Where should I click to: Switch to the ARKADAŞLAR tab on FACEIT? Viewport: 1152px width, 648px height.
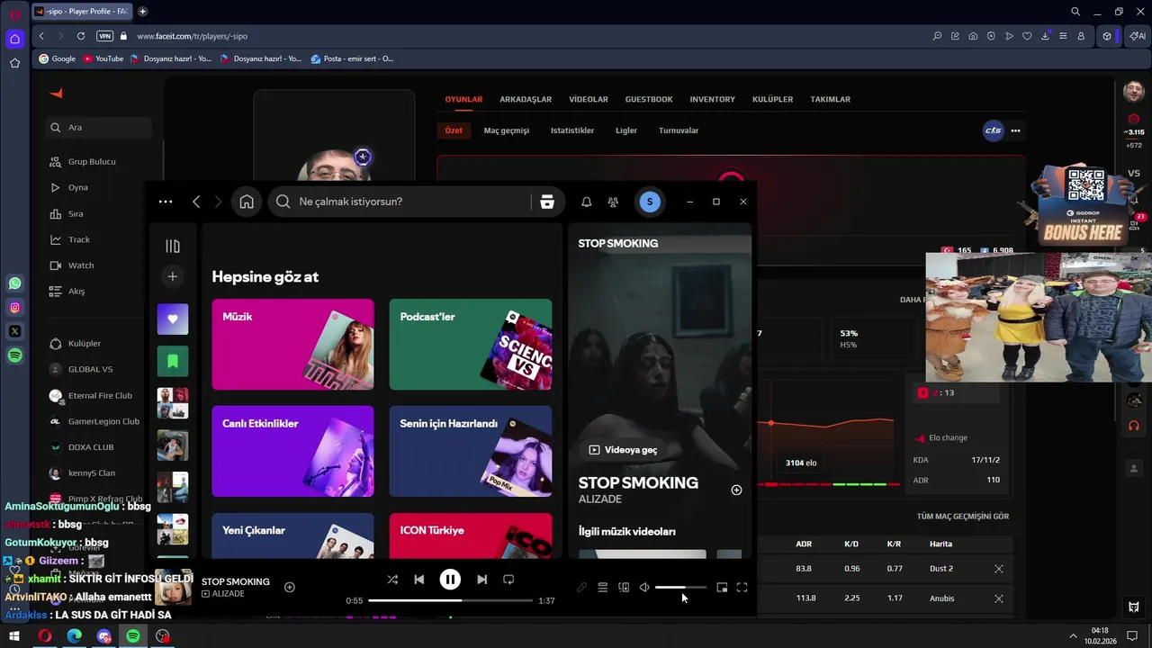[526, 99]
